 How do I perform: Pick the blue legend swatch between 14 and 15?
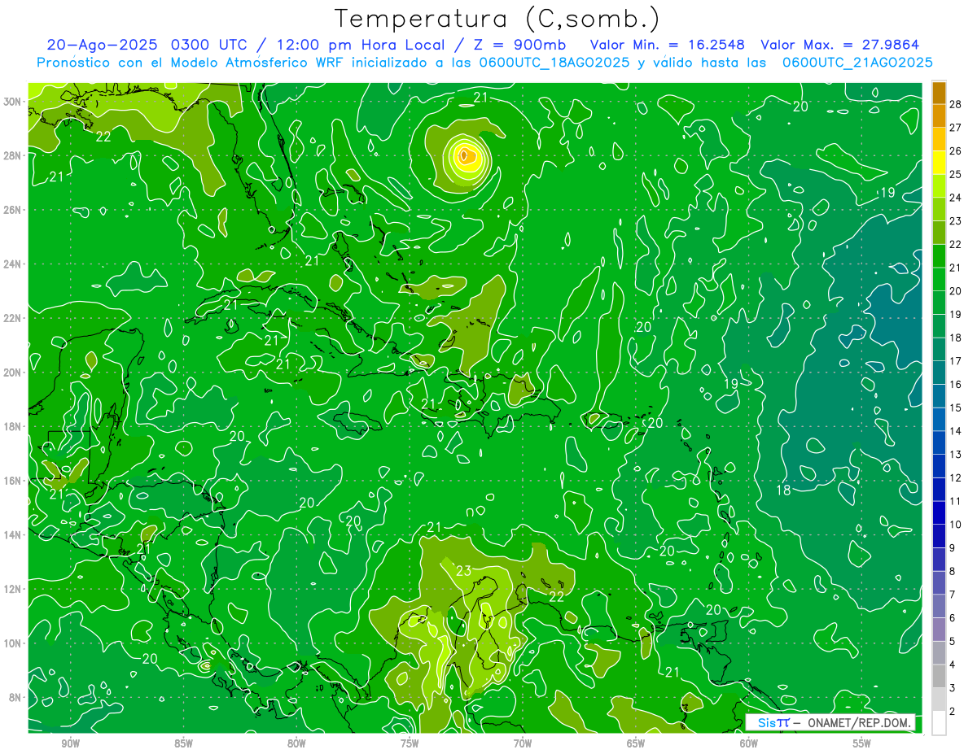coord(939,420)
